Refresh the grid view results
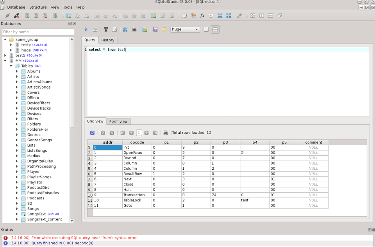375x247 pixels. (92, 133)
